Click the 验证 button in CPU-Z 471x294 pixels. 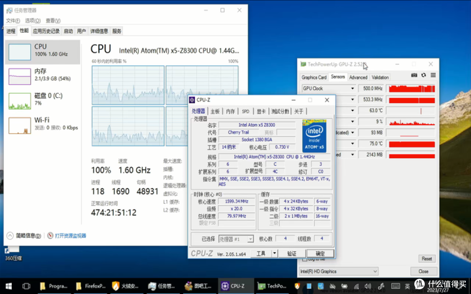pos(292,253)
